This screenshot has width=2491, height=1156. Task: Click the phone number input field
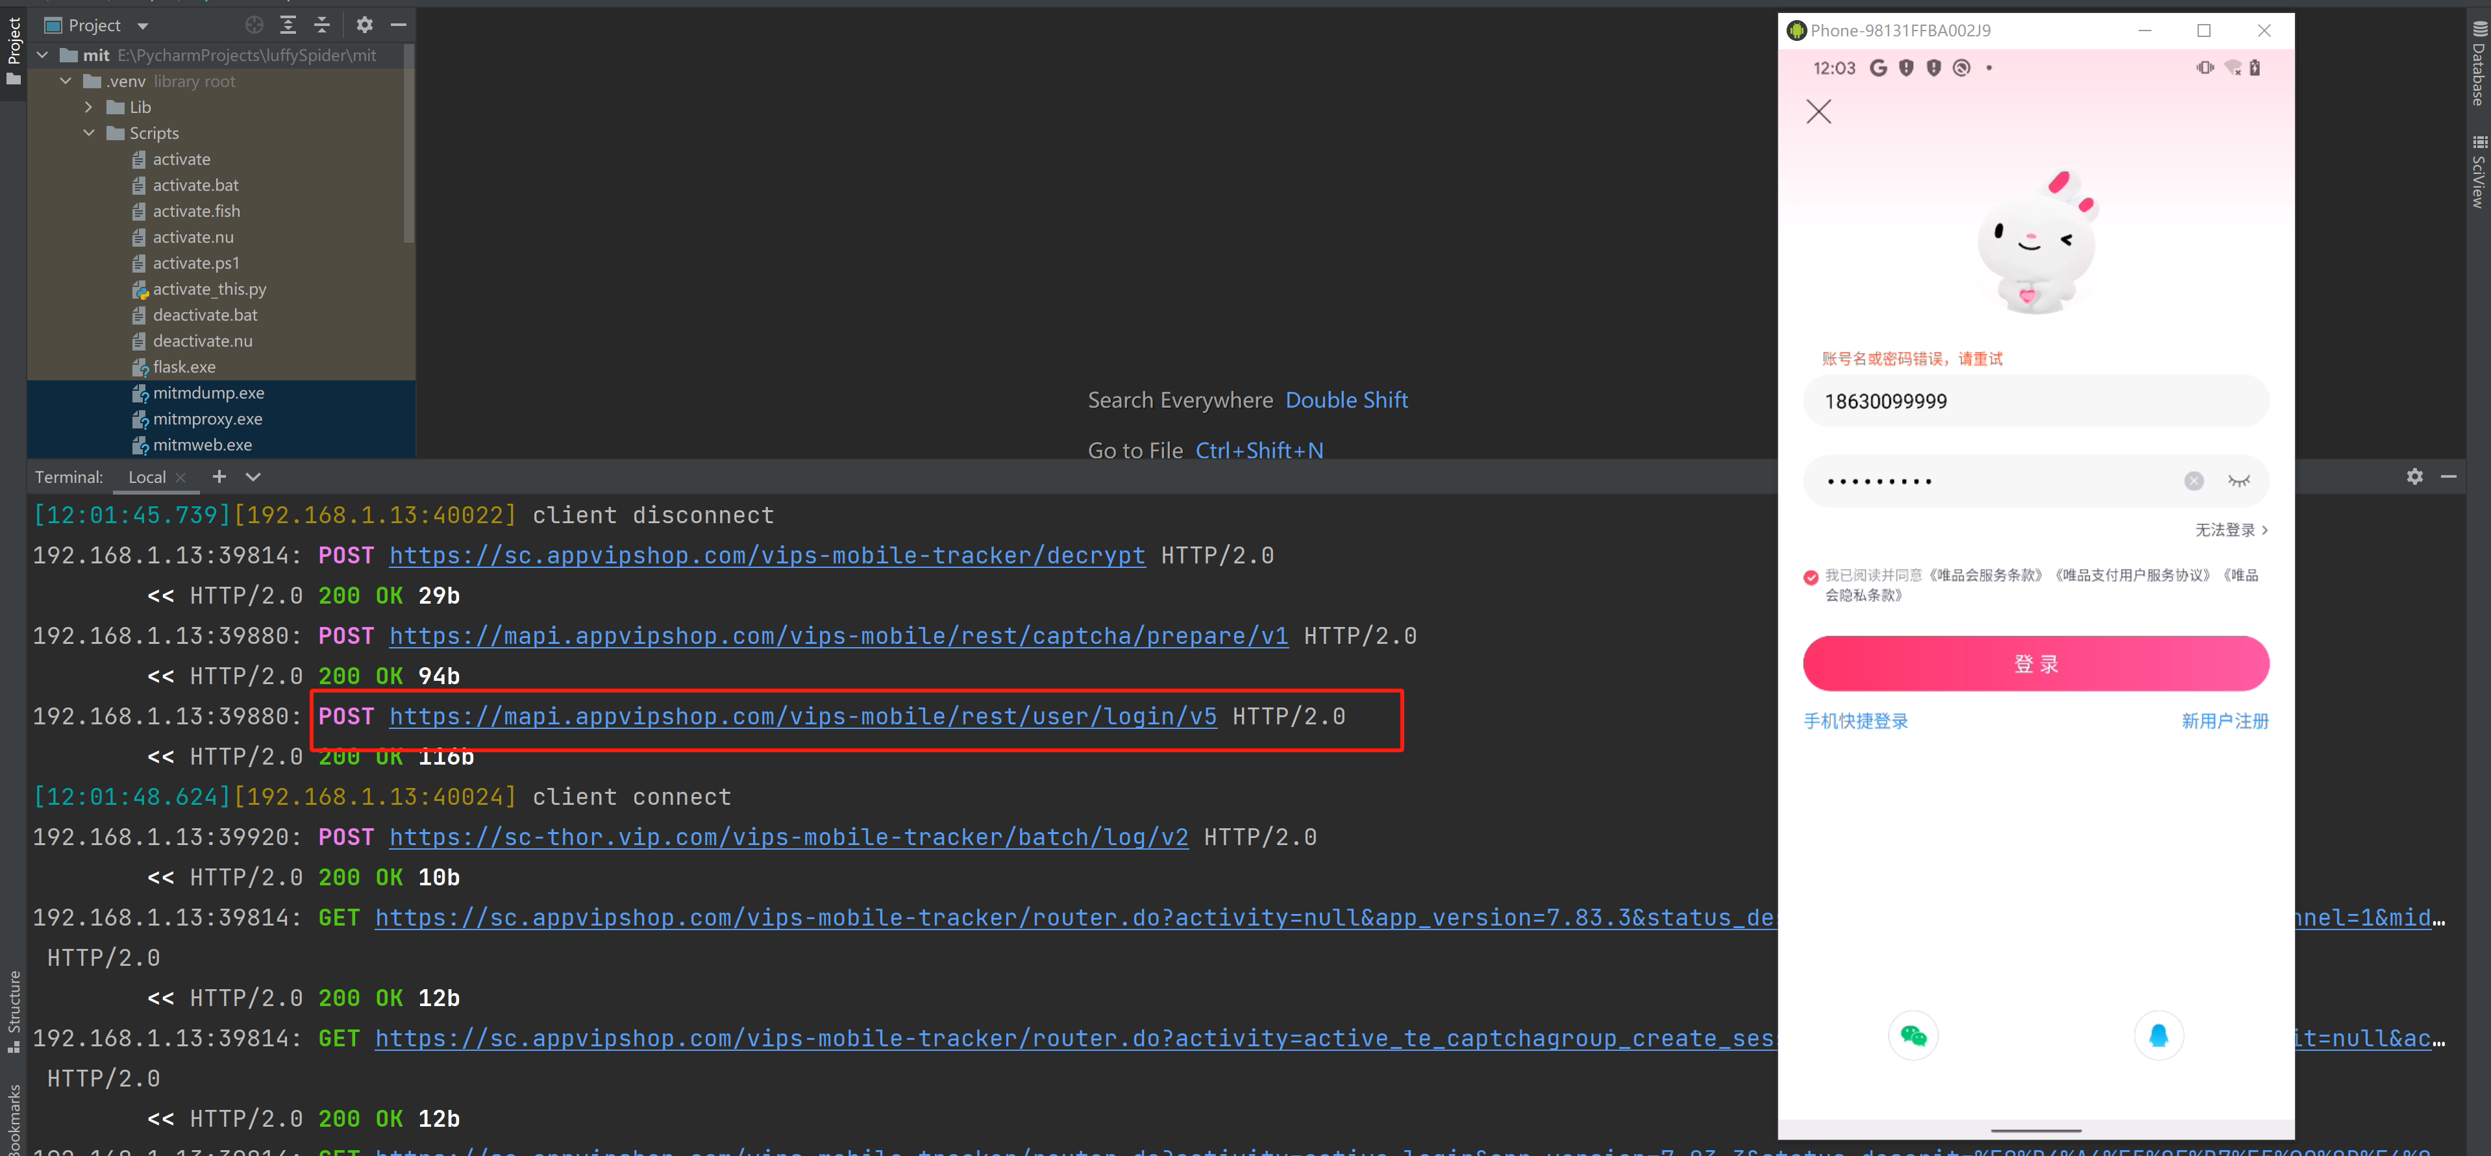[x=2035, y=401]
